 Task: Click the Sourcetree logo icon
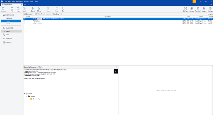pos(2,2)
